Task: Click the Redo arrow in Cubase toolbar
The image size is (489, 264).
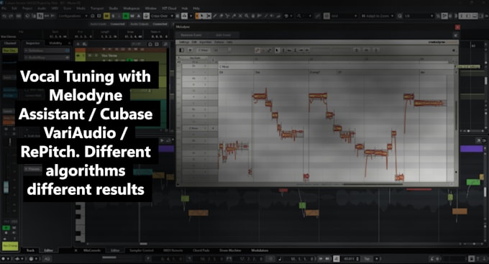Action: [11, 16]
